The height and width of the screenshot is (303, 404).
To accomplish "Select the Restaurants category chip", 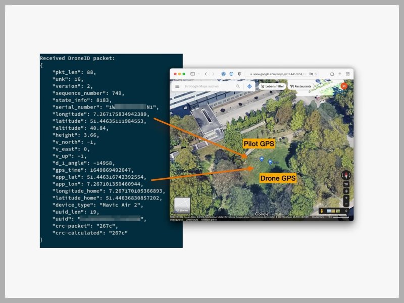I will [301, 86].
